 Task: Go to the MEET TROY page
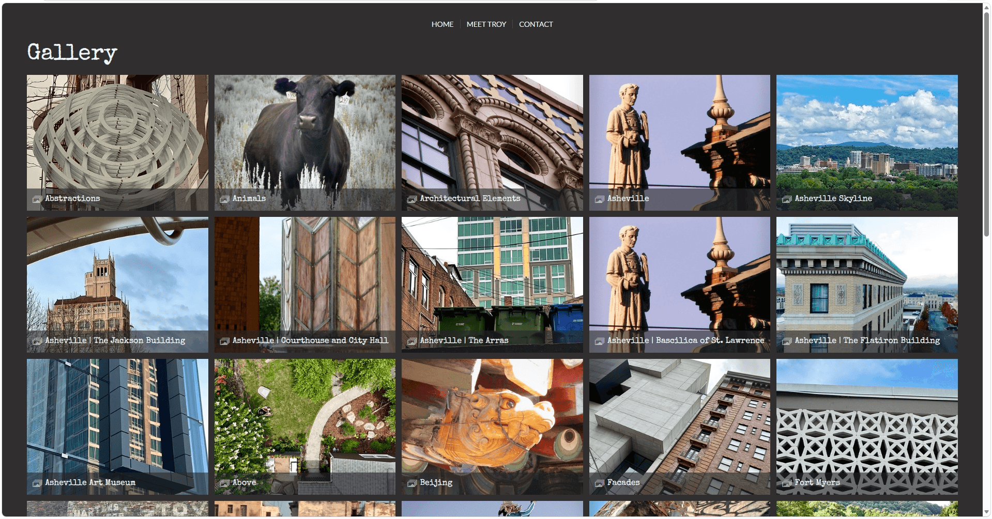pyautogui.click(x=486, y=24)
